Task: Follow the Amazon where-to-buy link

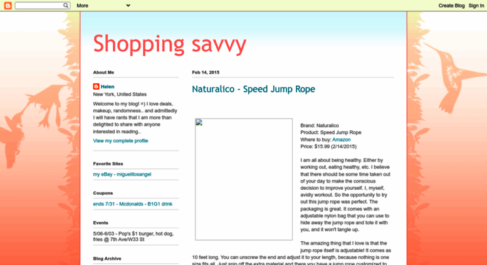Action: click(342, 140)
